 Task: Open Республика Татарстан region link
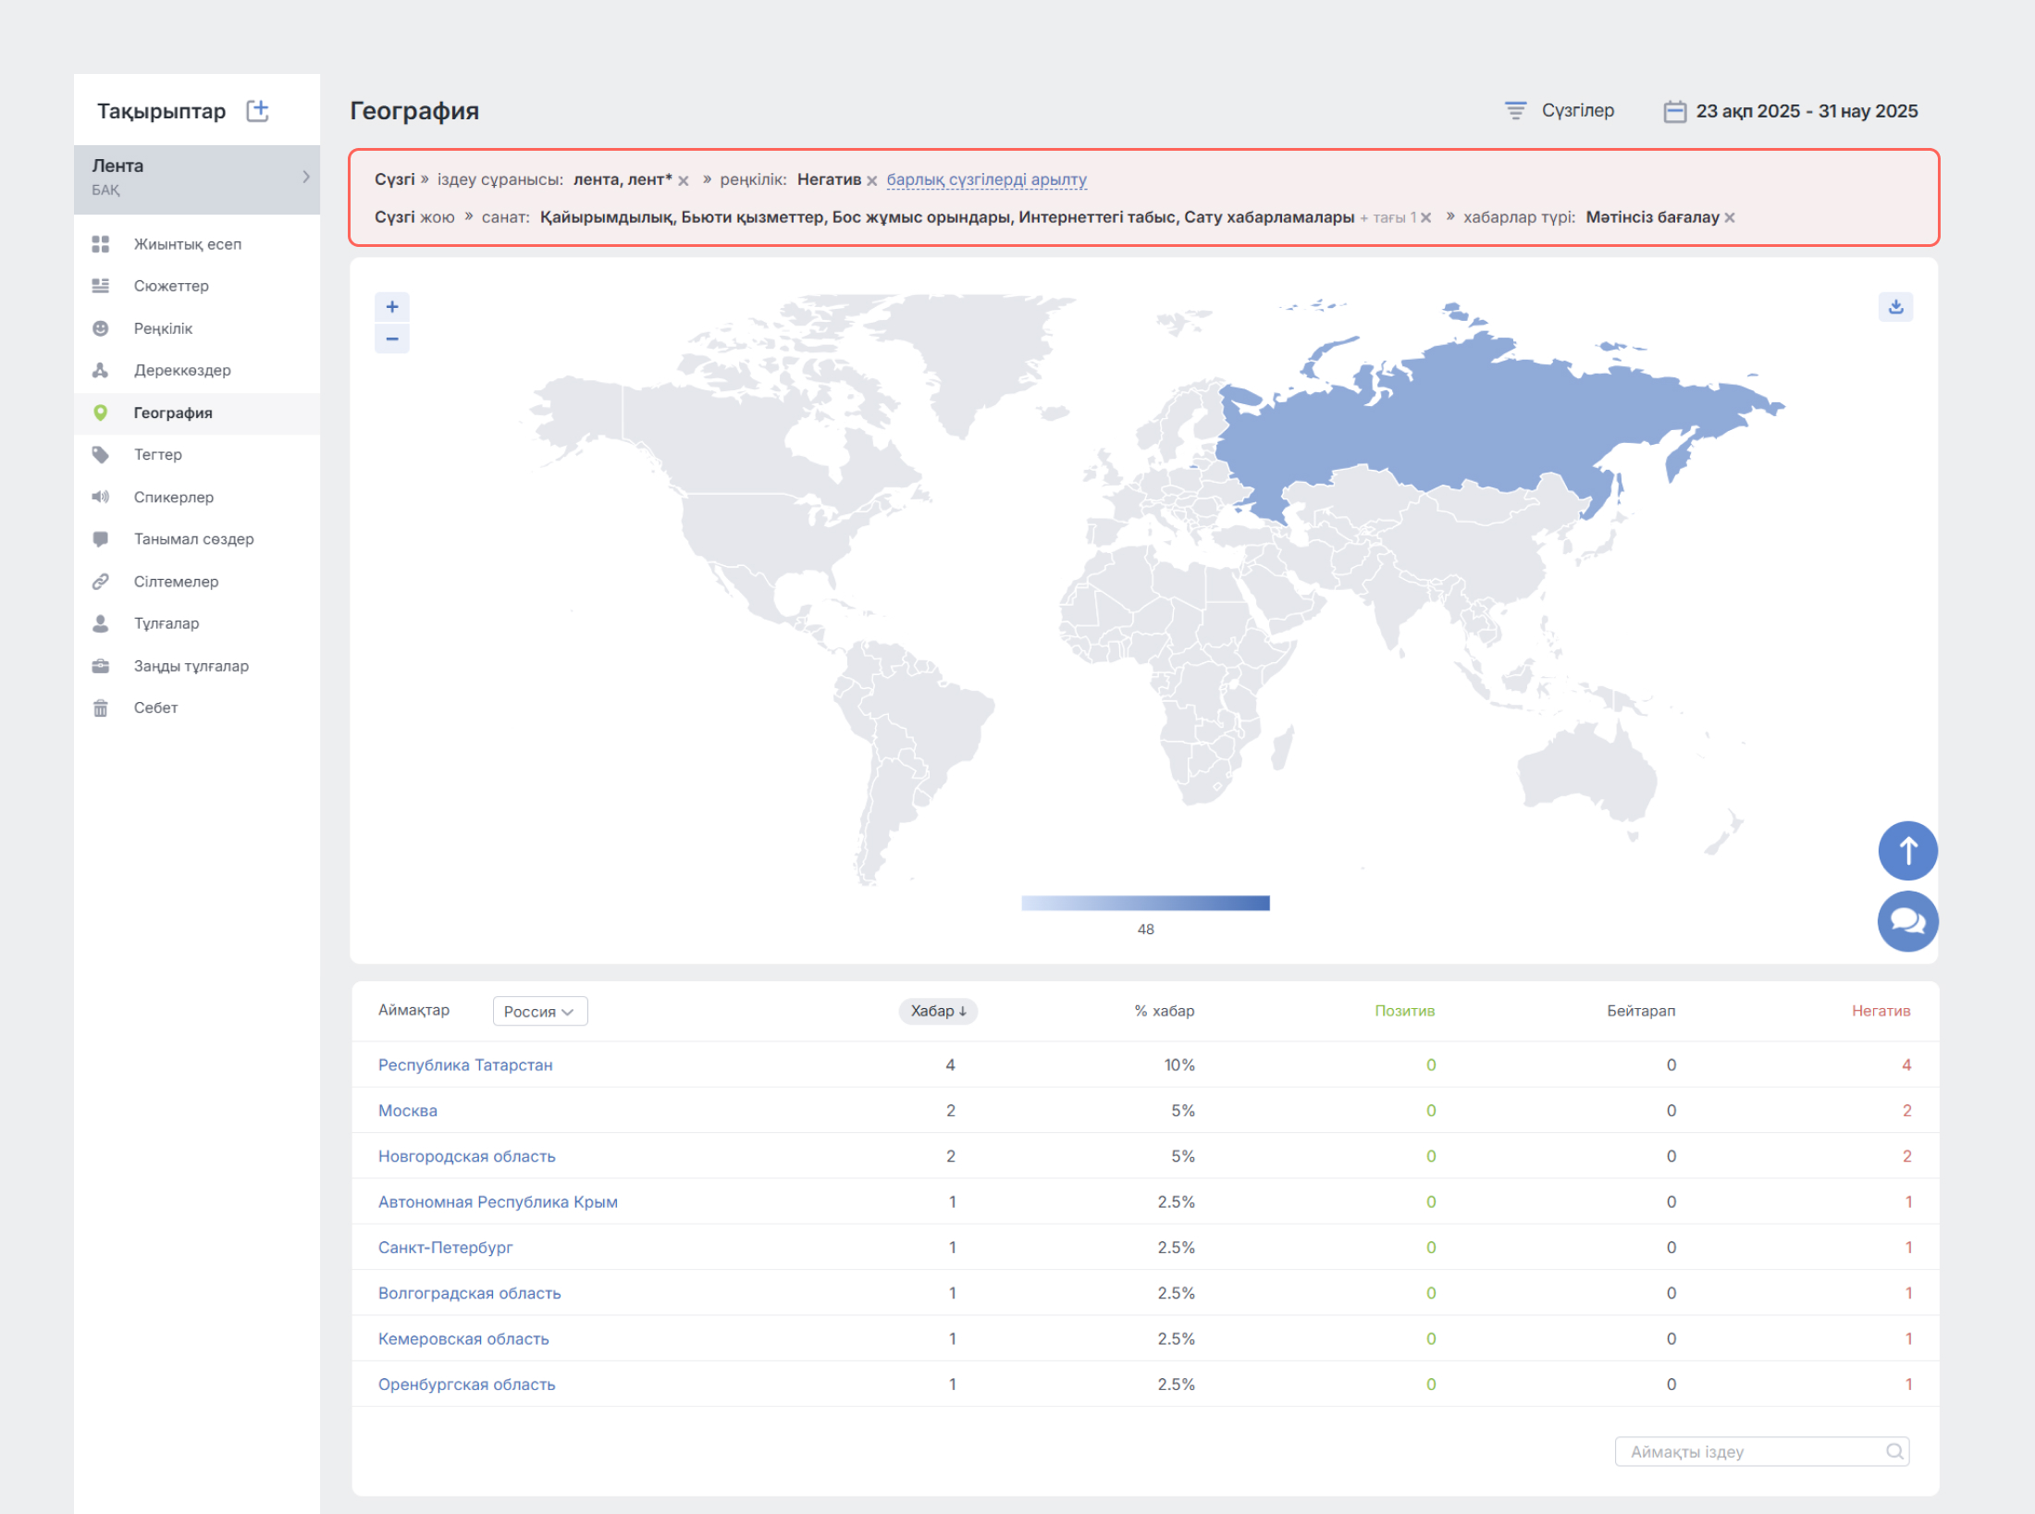(465, 1065)
